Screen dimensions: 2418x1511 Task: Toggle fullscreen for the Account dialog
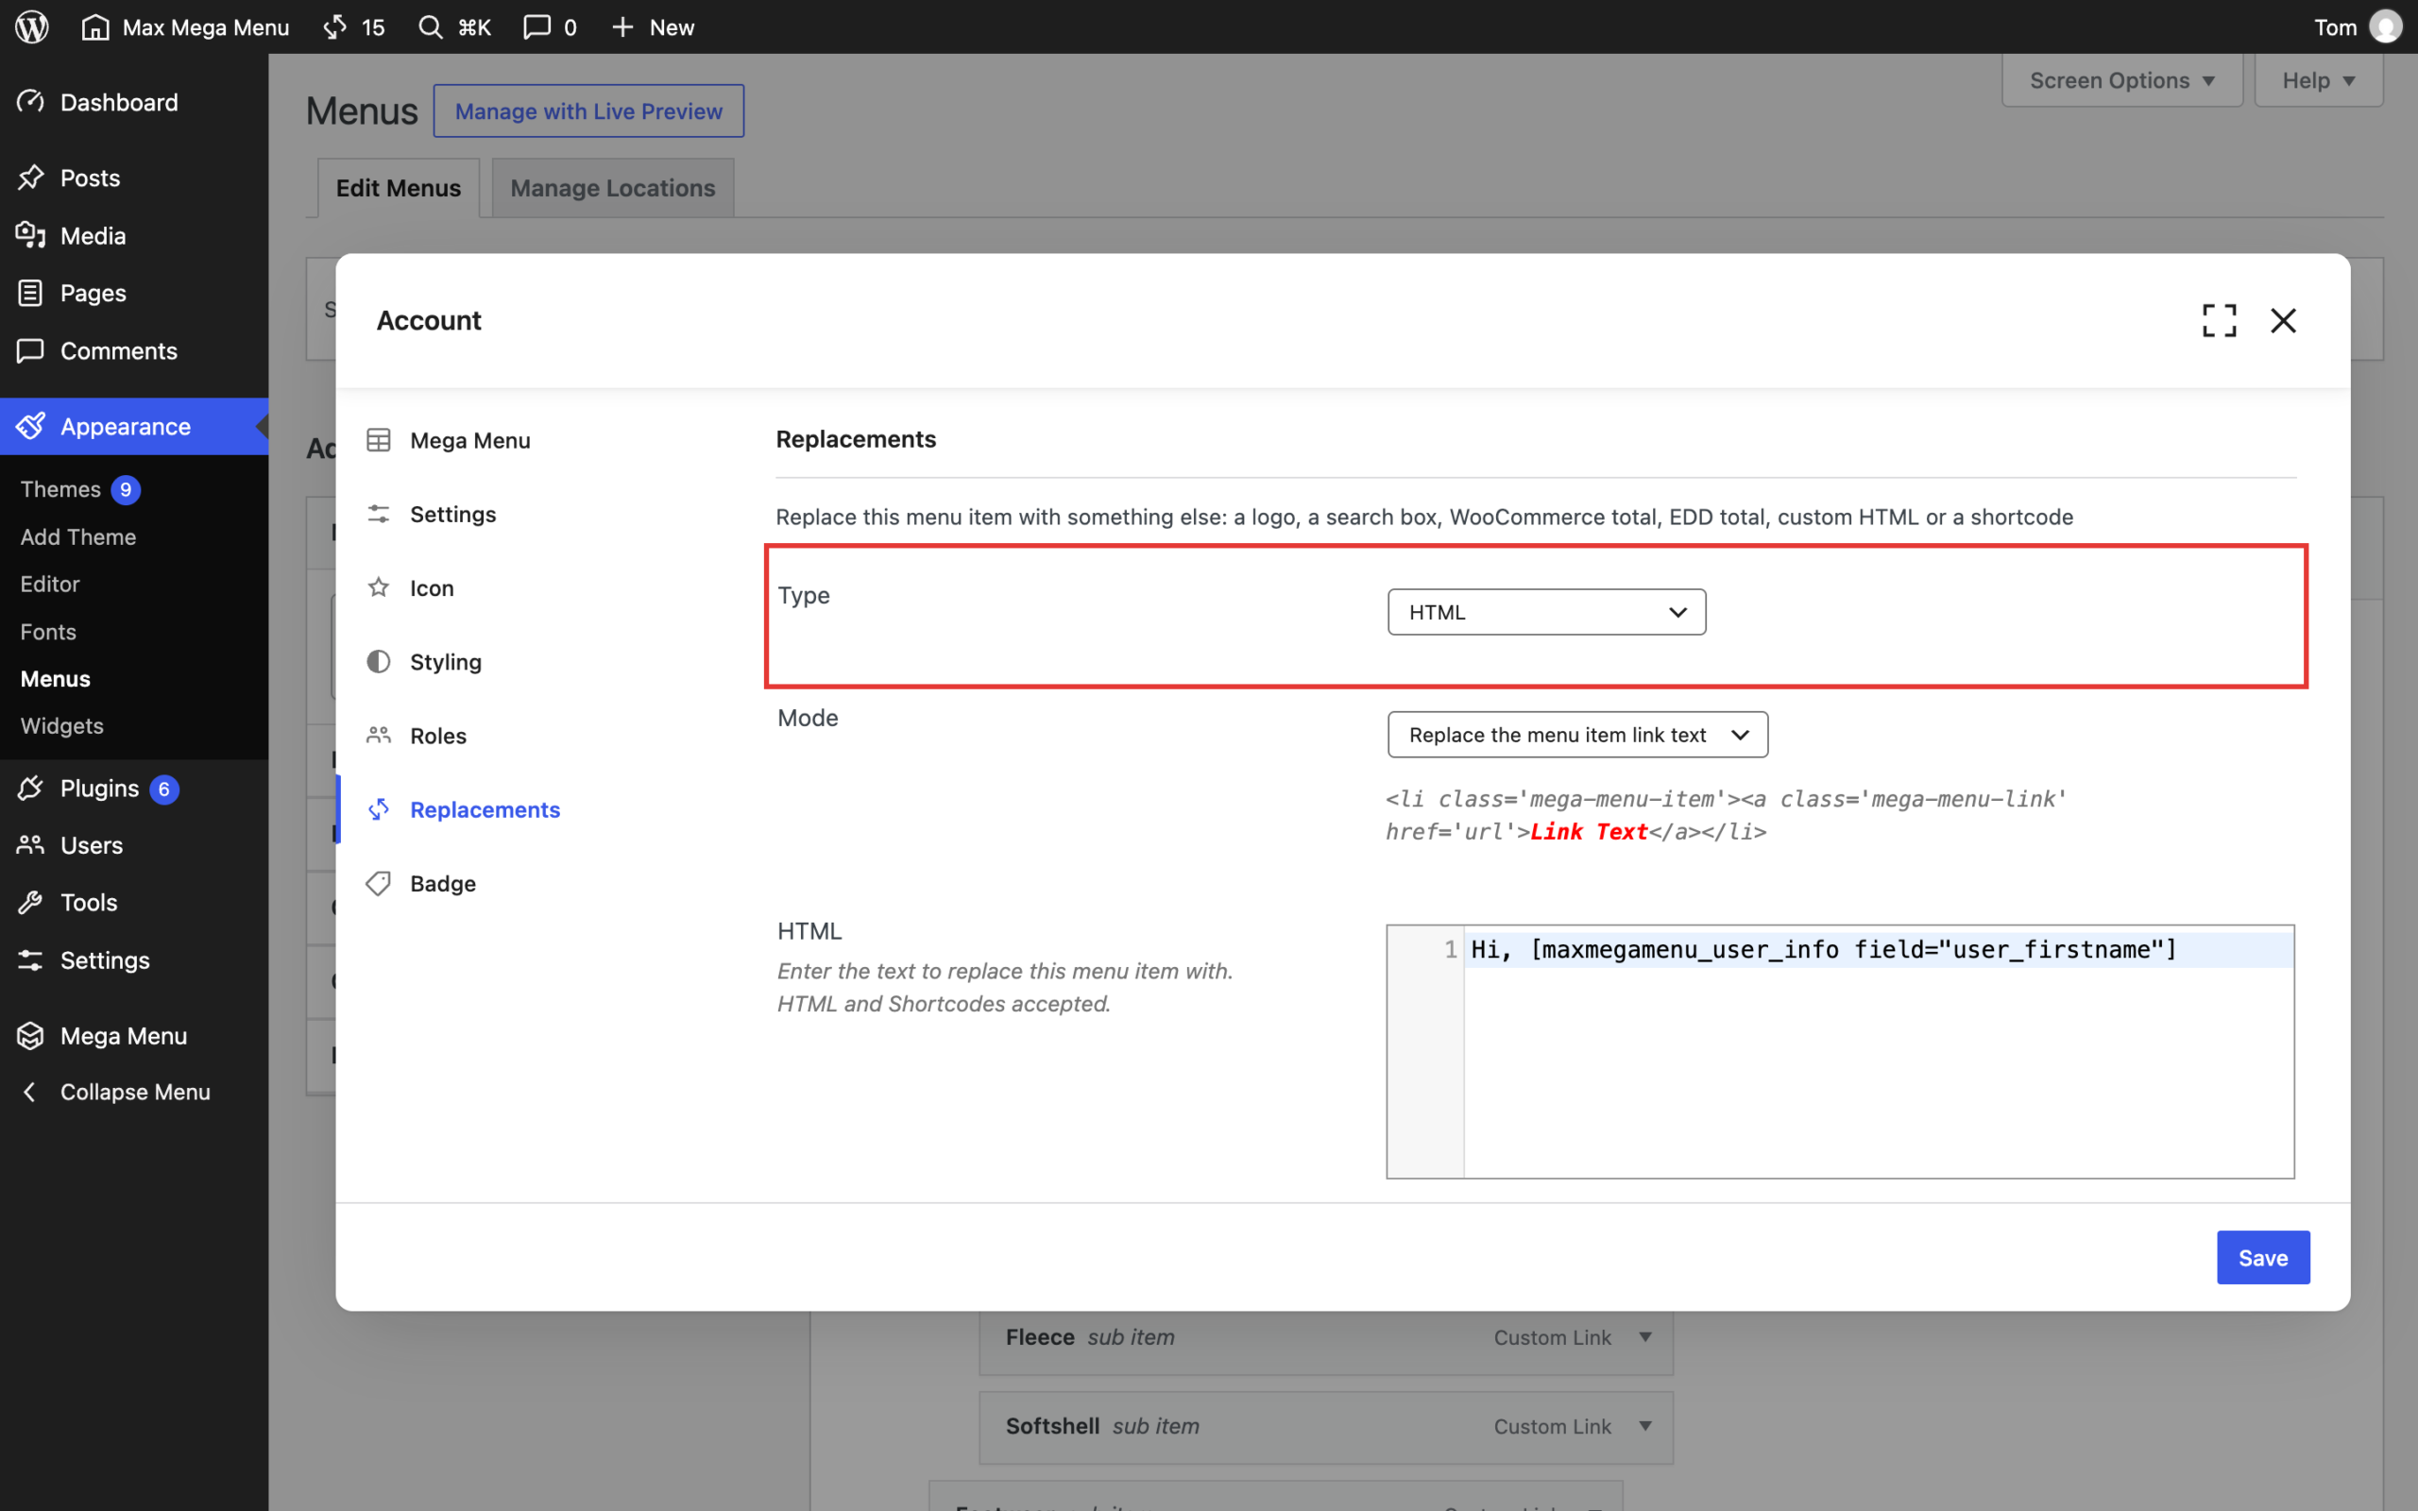point(2219,321)
